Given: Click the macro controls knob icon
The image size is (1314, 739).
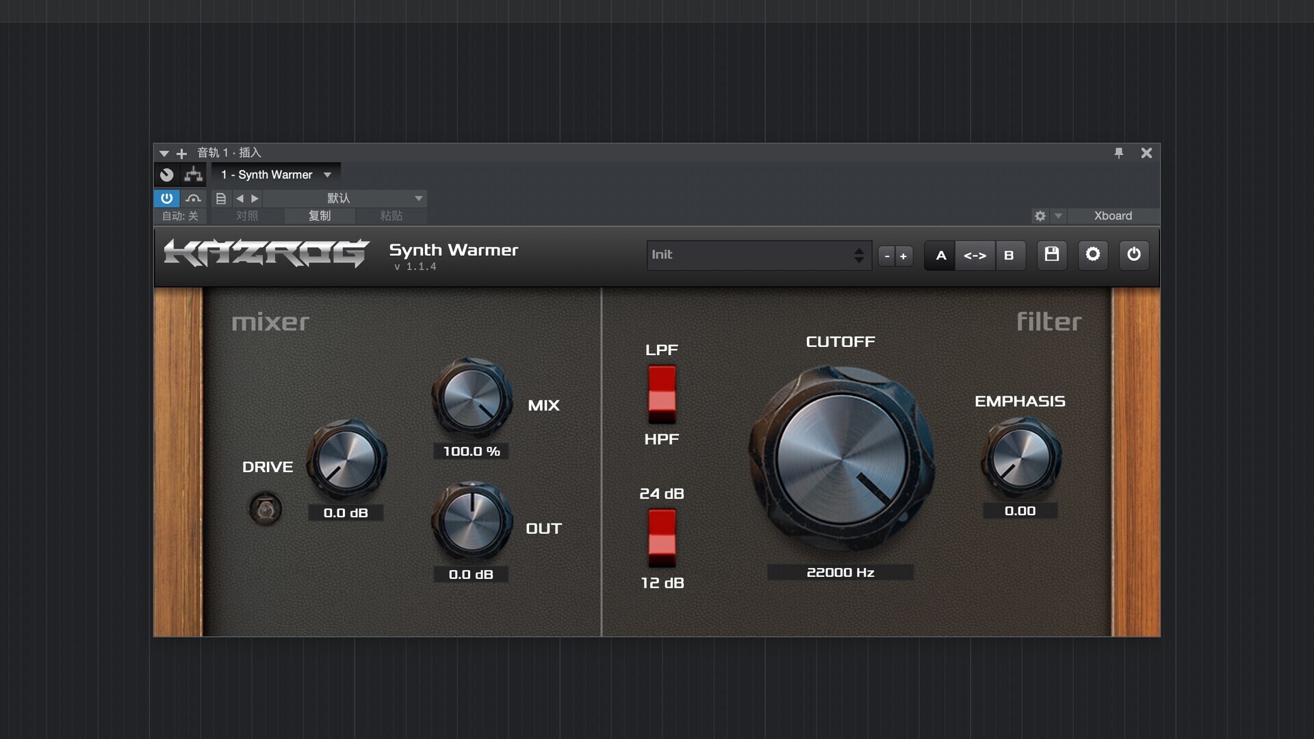Looking at the screenshot, I should (166, 174).
